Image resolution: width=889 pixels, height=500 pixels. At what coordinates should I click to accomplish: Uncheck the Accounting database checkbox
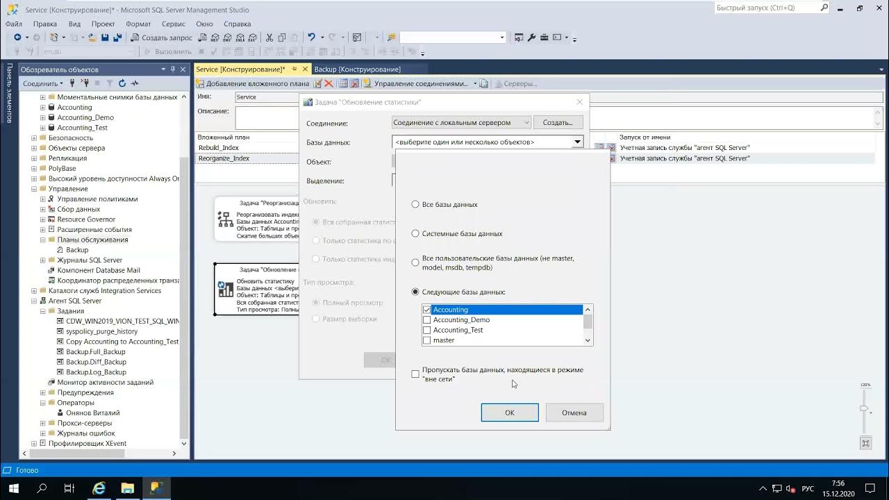426,310
